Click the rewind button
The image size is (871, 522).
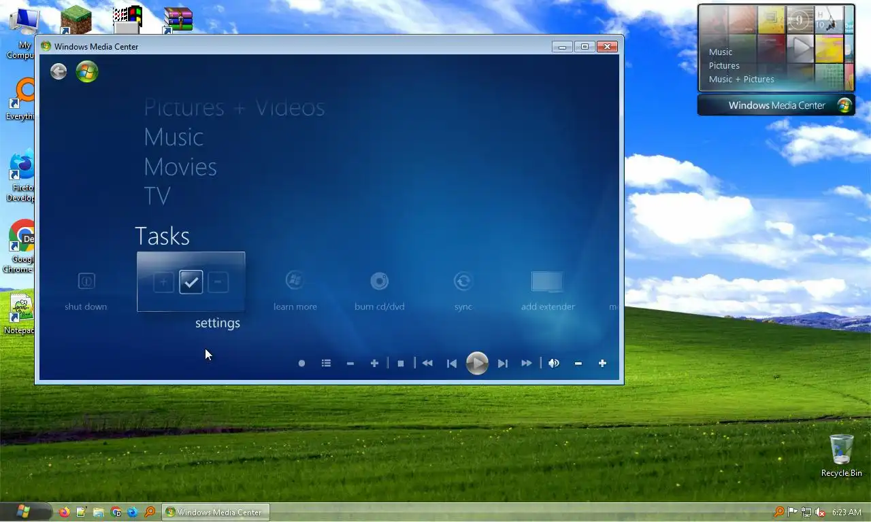point(427,364)
